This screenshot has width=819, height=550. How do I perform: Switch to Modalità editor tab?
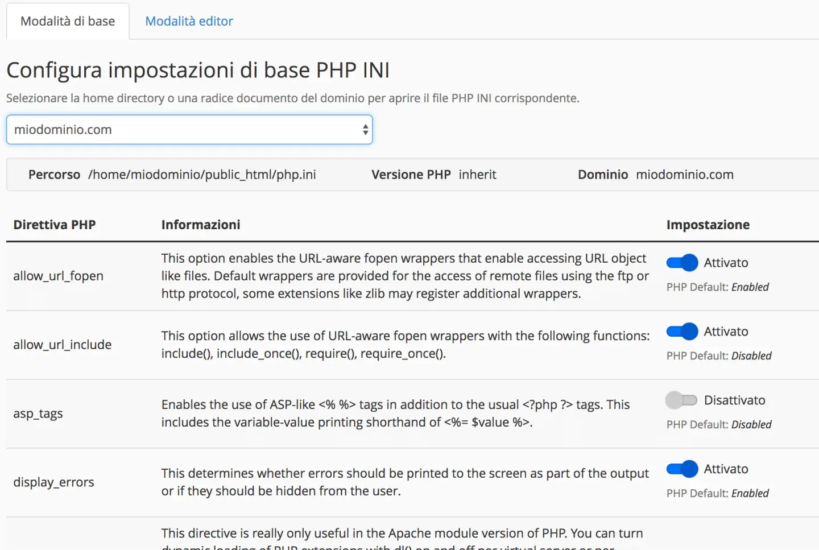tap(189, 21)
